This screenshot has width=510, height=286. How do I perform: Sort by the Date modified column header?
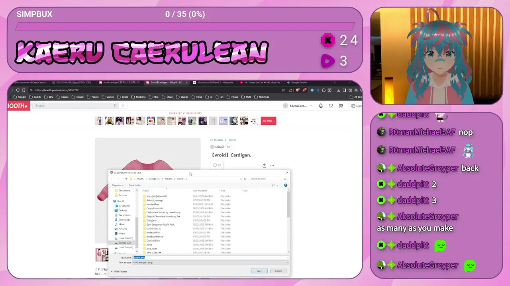200,191
